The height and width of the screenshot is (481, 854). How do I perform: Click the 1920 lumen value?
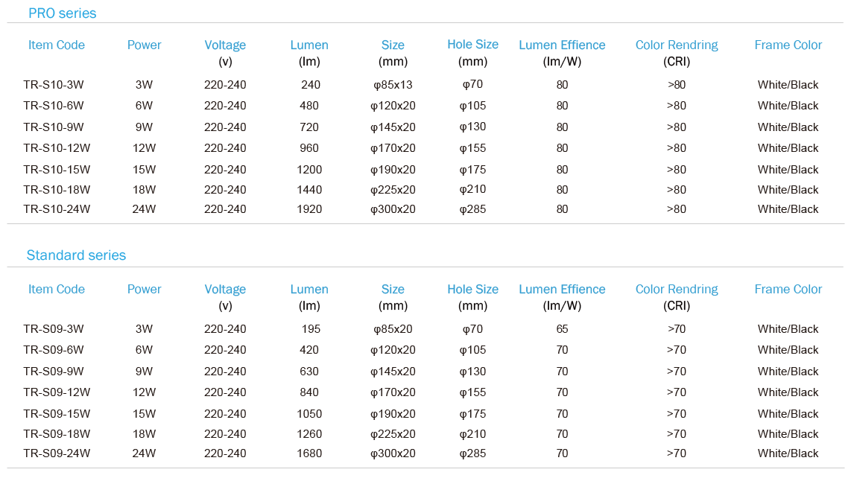point(309,209)
